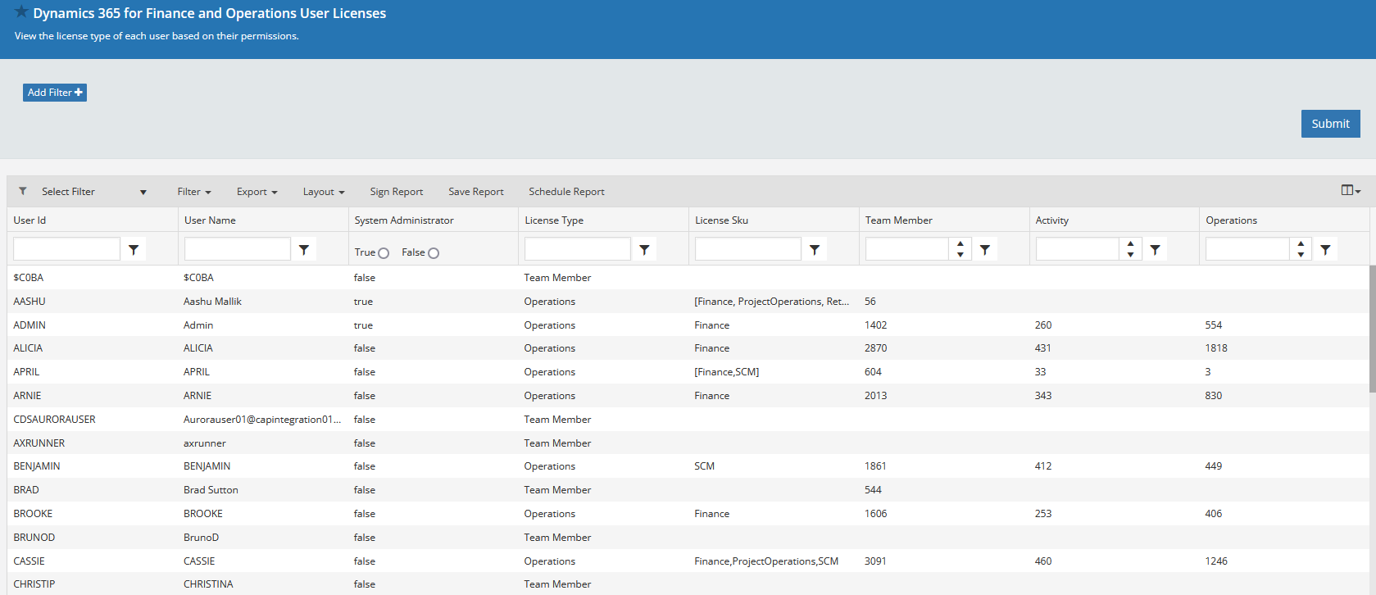
Task: Click the 2870 team member value
Action: [876, 348]
